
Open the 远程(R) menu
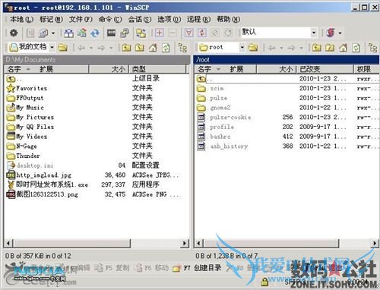(198, 19)
